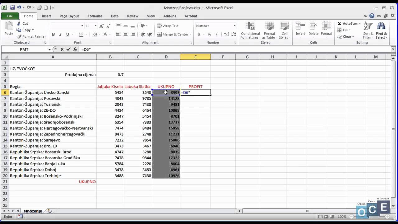Click inside the formula bar input

coord(235,49)
